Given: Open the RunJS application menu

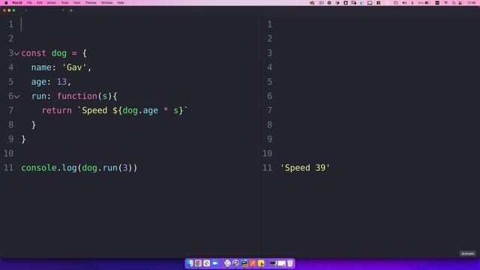Looking at the screenshot, I should pos(17,3).
